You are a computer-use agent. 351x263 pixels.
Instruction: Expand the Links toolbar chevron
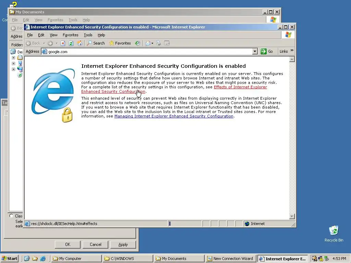tap(292, 50)
